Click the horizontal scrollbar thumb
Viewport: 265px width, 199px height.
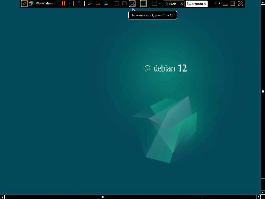pyautogui.click(x=103, y=197)
